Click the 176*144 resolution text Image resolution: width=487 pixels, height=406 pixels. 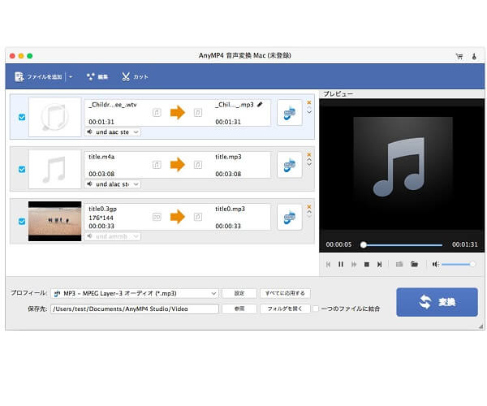(101, 218)
